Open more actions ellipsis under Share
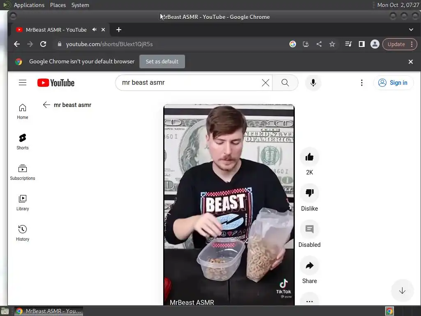The image size is (421, 316). click(x=309, y=301)
